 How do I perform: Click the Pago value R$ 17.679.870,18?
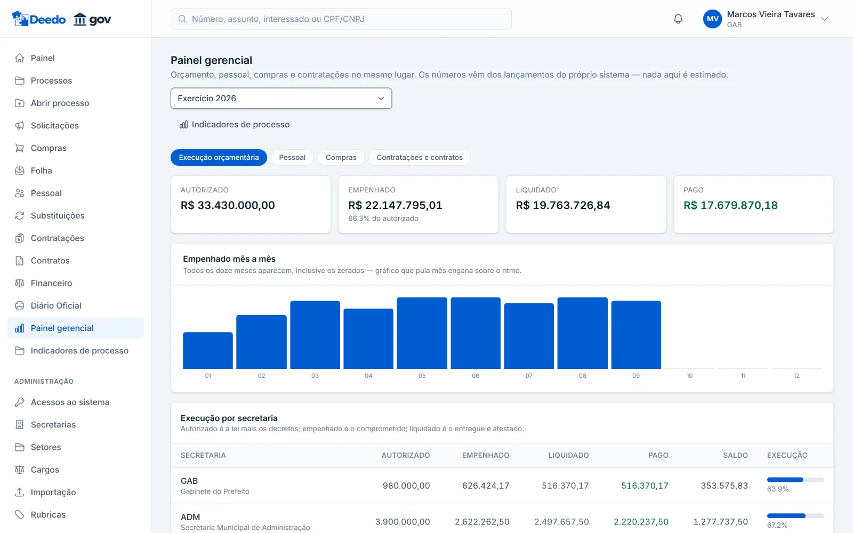pyautogui.click(x=730, y=205)
